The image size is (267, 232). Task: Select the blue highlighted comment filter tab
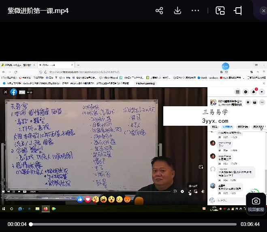click(x=227, y=127)
